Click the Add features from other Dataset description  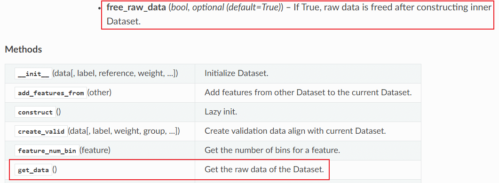pos(308,93)
